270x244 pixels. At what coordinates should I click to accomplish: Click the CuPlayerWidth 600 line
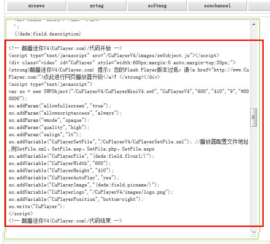[59, 164]
